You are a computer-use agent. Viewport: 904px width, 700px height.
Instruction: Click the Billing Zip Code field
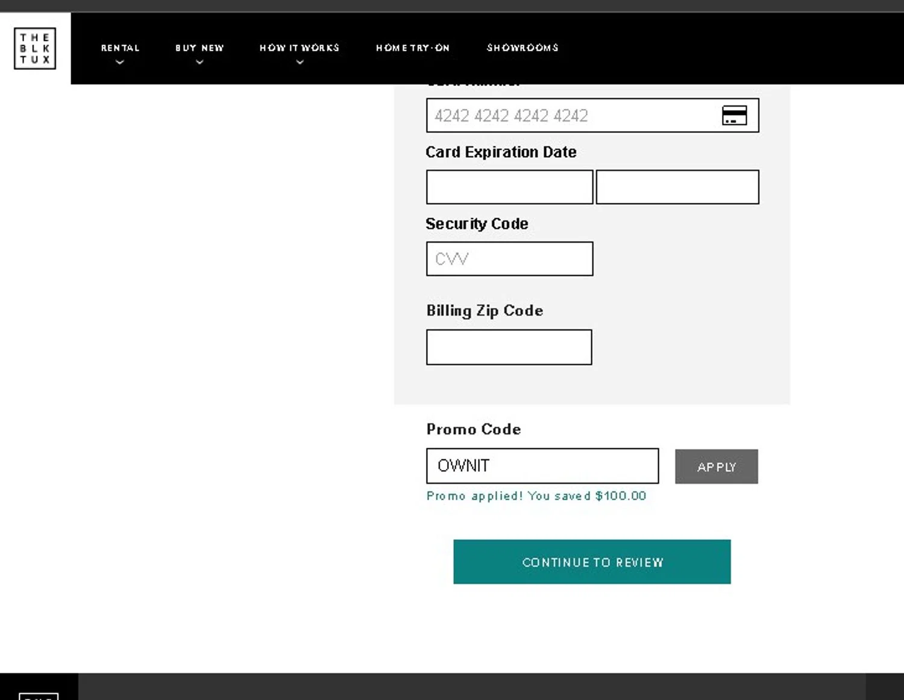tap(509, 347)
